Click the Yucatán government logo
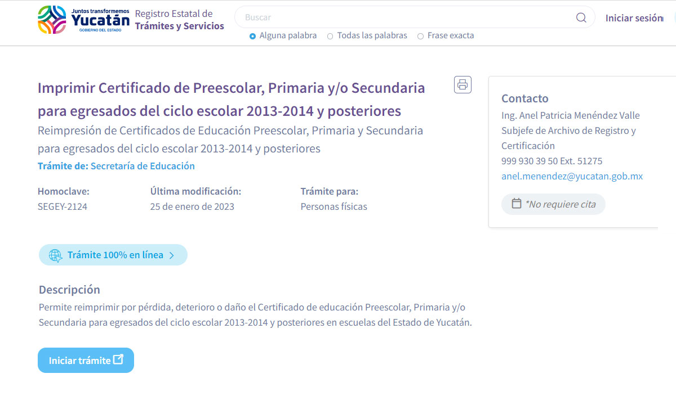The height and width of the screenshot is (405, 676). [83, 20]
